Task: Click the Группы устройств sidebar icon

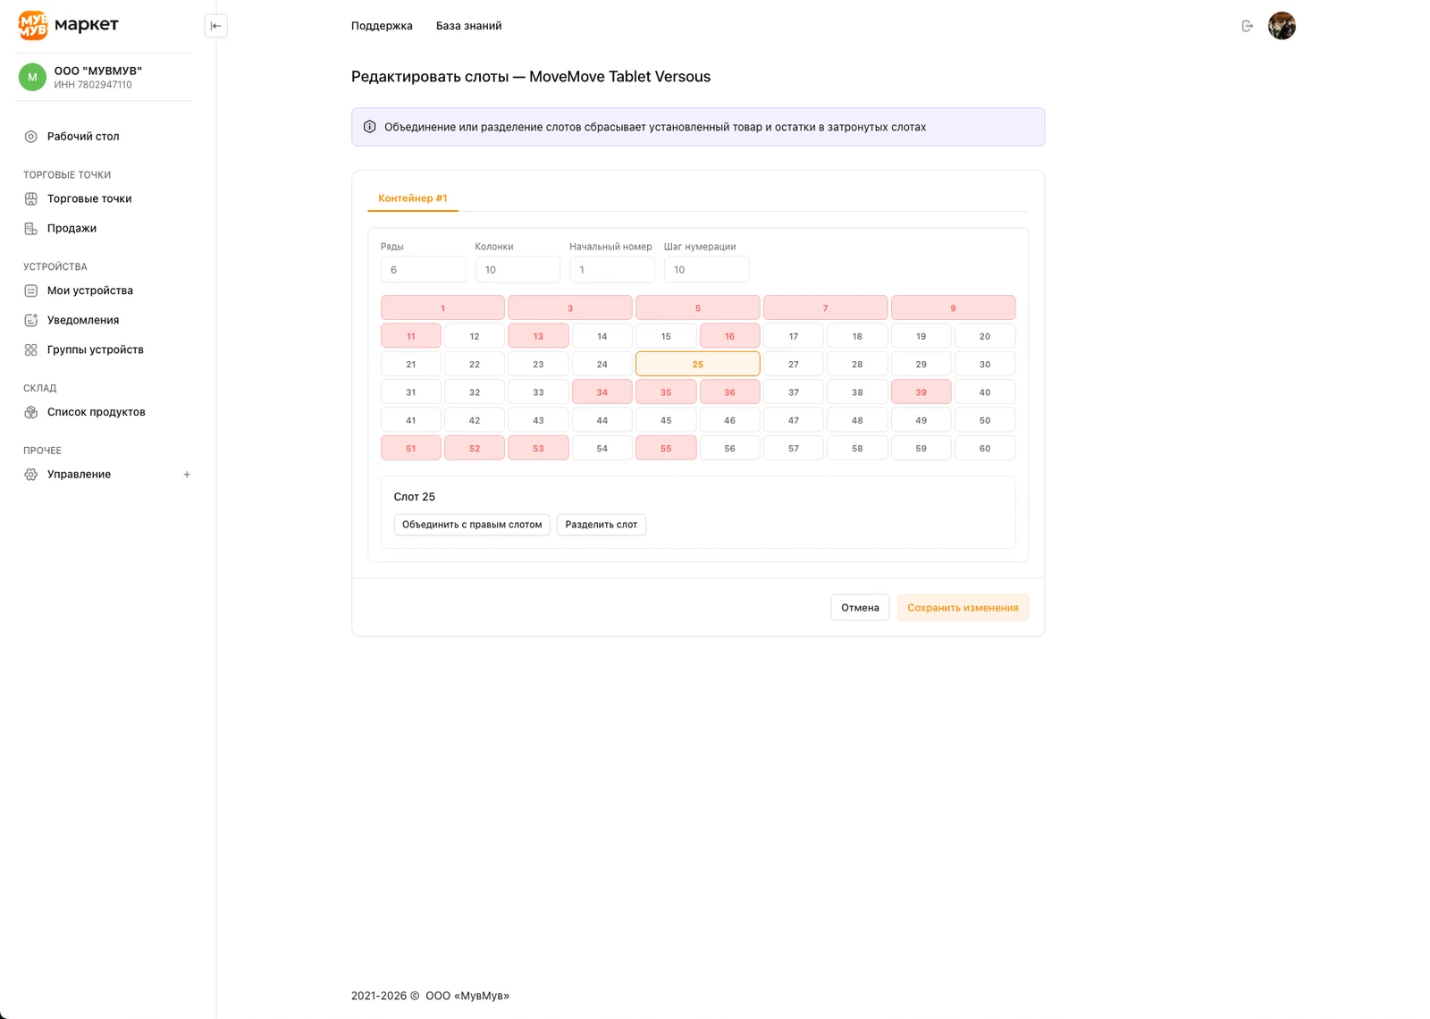Action: point(31,349)
